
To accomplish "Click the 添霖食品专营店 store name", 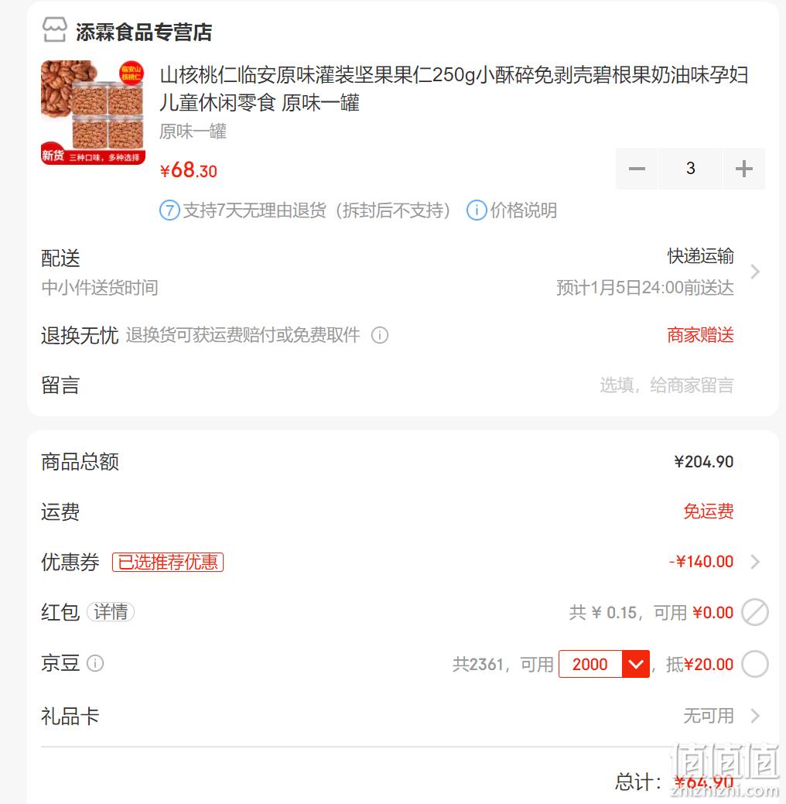I will tap(144, 32).
